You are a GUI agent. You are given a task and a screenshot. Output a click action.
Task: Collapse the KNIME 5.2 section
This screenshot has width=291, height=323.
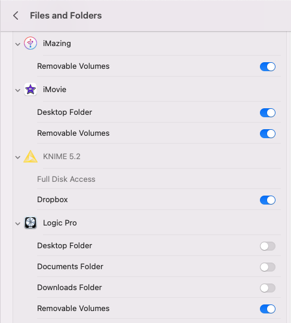(18, 157)
